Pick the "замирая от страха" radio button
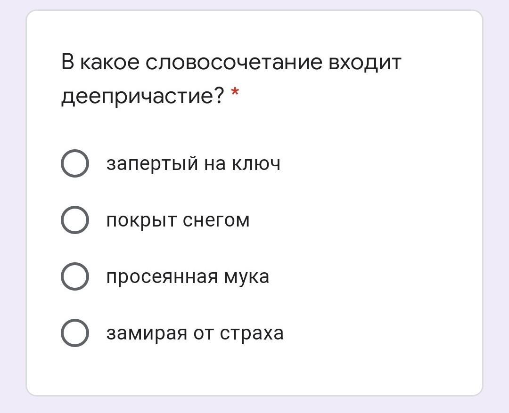 [x=74, y=333]
